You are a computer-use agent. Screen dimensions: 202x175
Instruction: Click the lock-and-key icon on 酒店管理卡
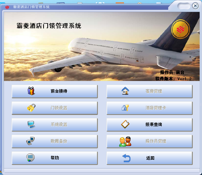[x=125, y=108]
